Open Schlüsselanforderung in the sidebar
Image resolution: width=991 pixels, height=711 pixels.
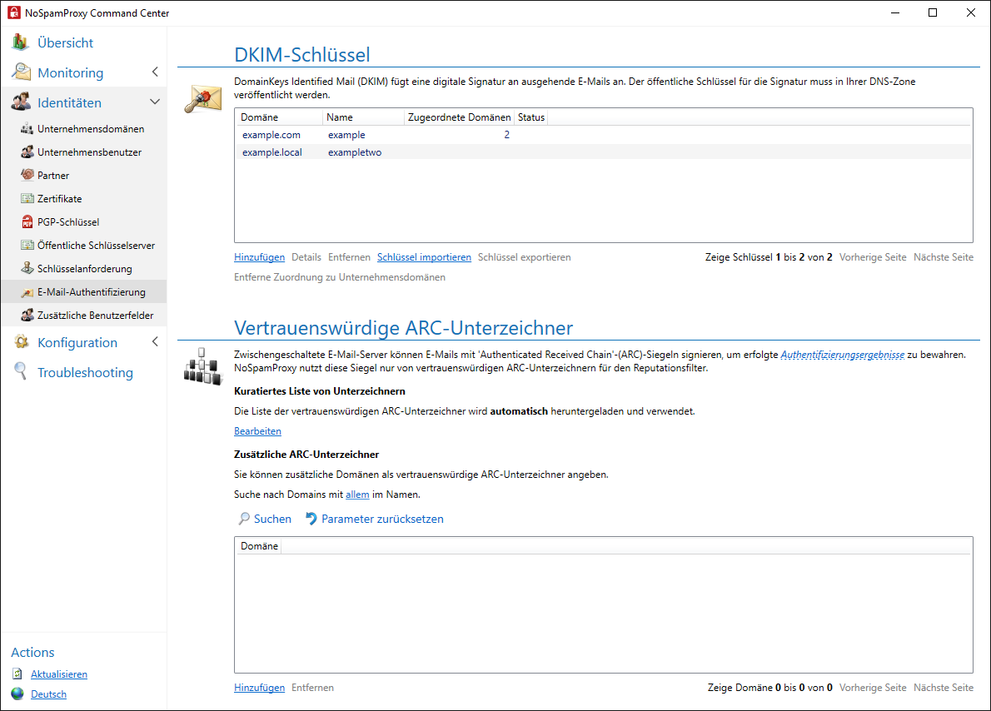(85, 269)
